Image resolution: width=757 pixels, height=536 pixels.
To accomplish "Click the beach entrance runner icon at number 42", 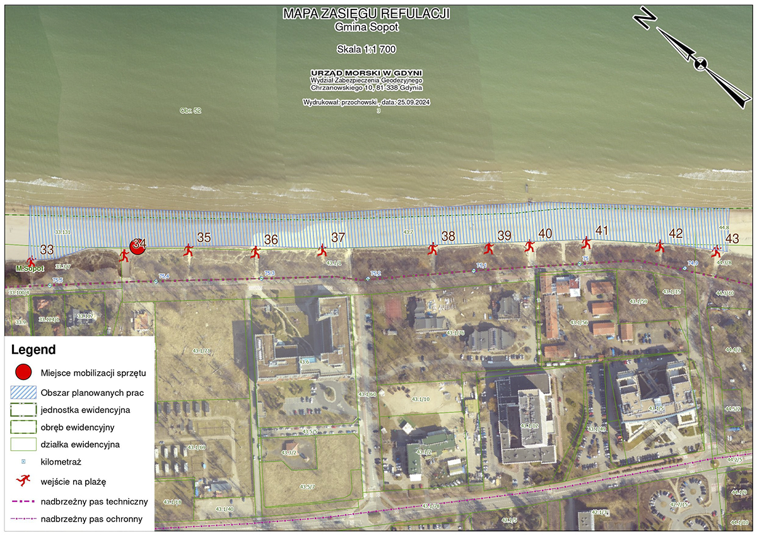I will tap(660, 246).
